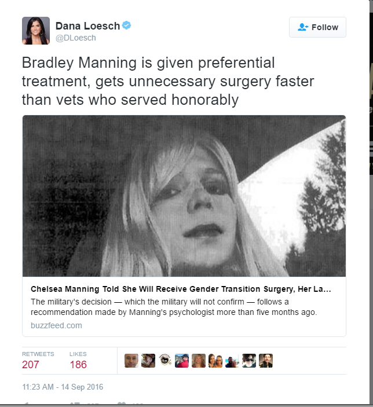
Task: Open the second liker avatar with hat
Action: [x=148, y=361]
